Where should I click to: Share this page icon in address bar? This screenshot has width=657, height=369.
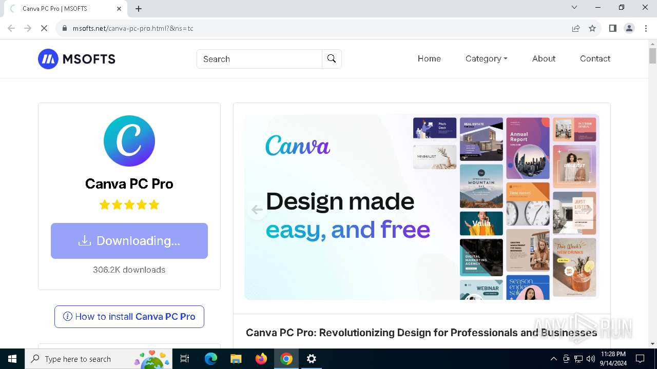tap(576, 28)
